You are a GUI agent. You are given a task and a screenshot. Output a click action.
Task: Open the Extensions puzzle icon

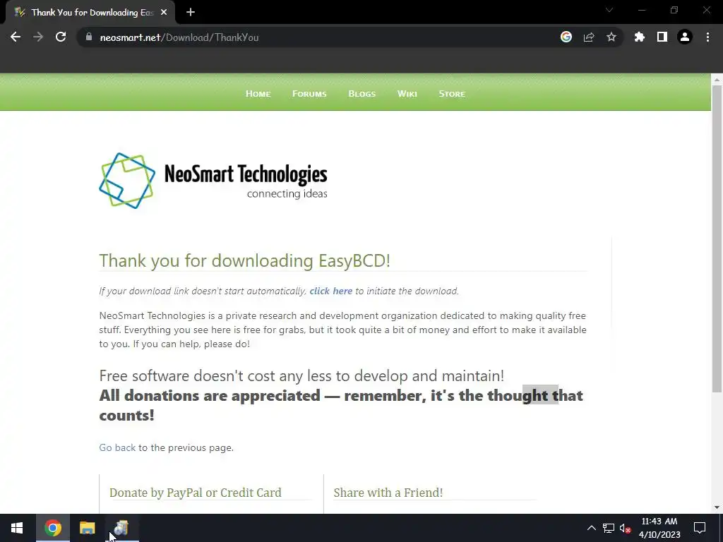[640, 37]
